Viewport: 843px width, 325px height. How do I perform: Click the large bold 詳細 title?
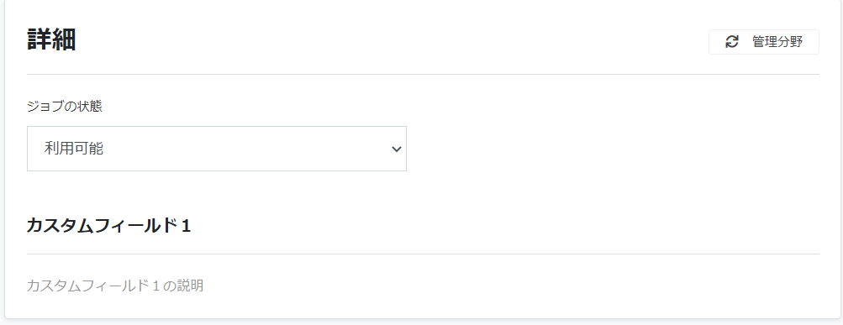tap(51, 40)
